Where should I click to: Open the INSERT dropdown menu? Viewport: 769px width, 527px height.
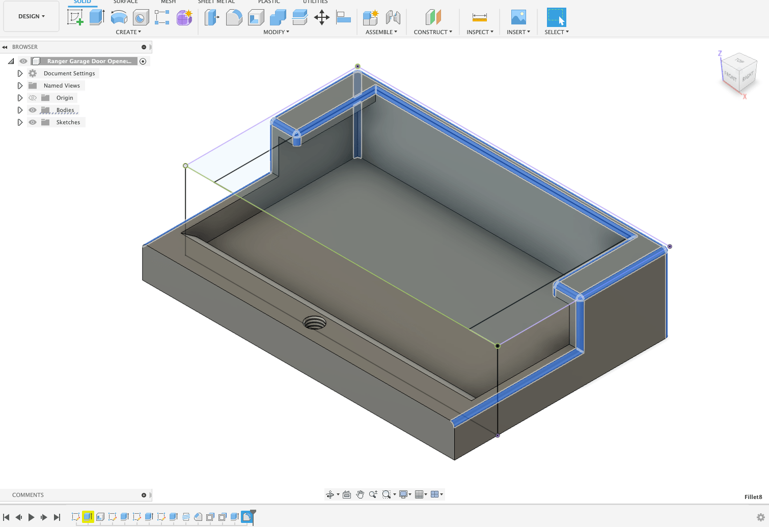coord(518,32)
